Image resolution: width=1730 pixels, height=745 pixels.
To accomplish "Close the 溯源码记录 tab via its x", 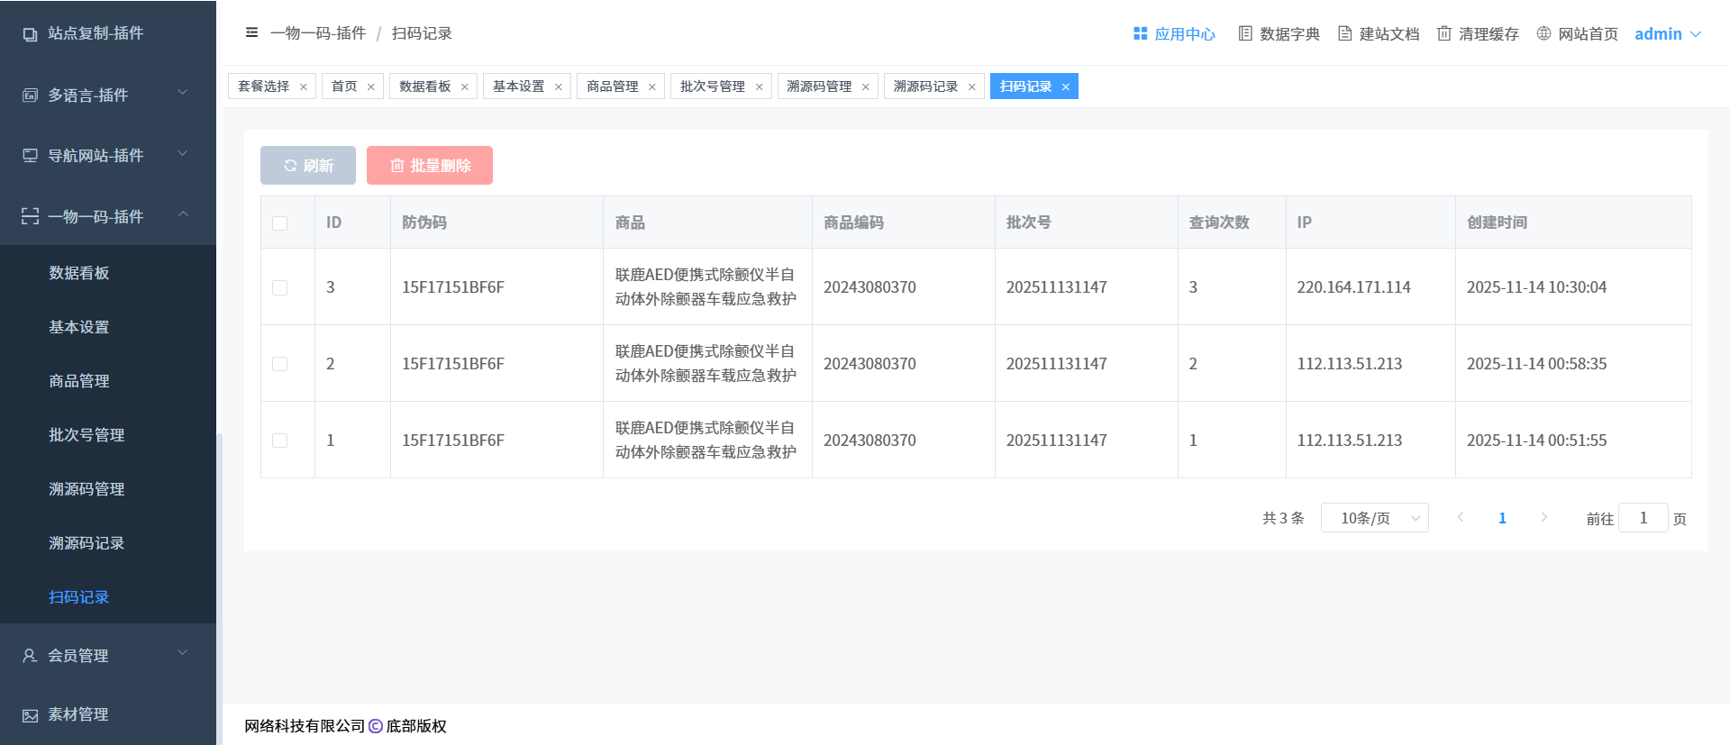I will click(971, 87).
